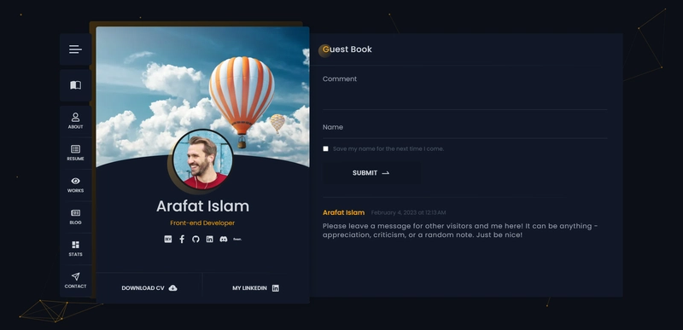The width and height of the screenshot is (683, 330).
Task: Tick the Save my name checkbox
Action: [x=325, y=148]
